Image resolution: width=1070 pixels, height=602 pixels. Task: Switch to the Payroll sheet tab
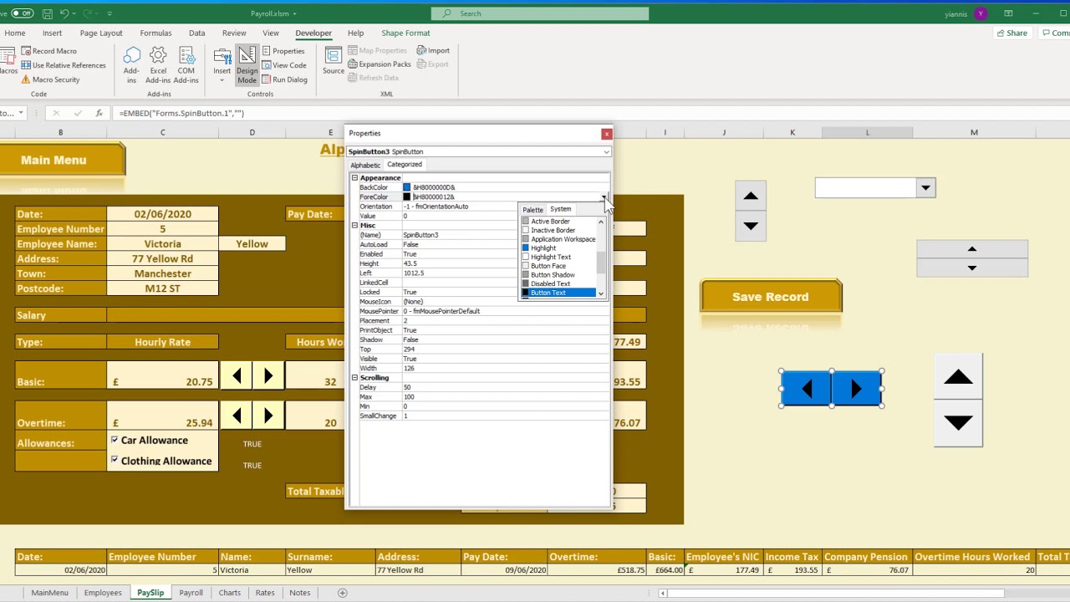(x=191, y=593)
